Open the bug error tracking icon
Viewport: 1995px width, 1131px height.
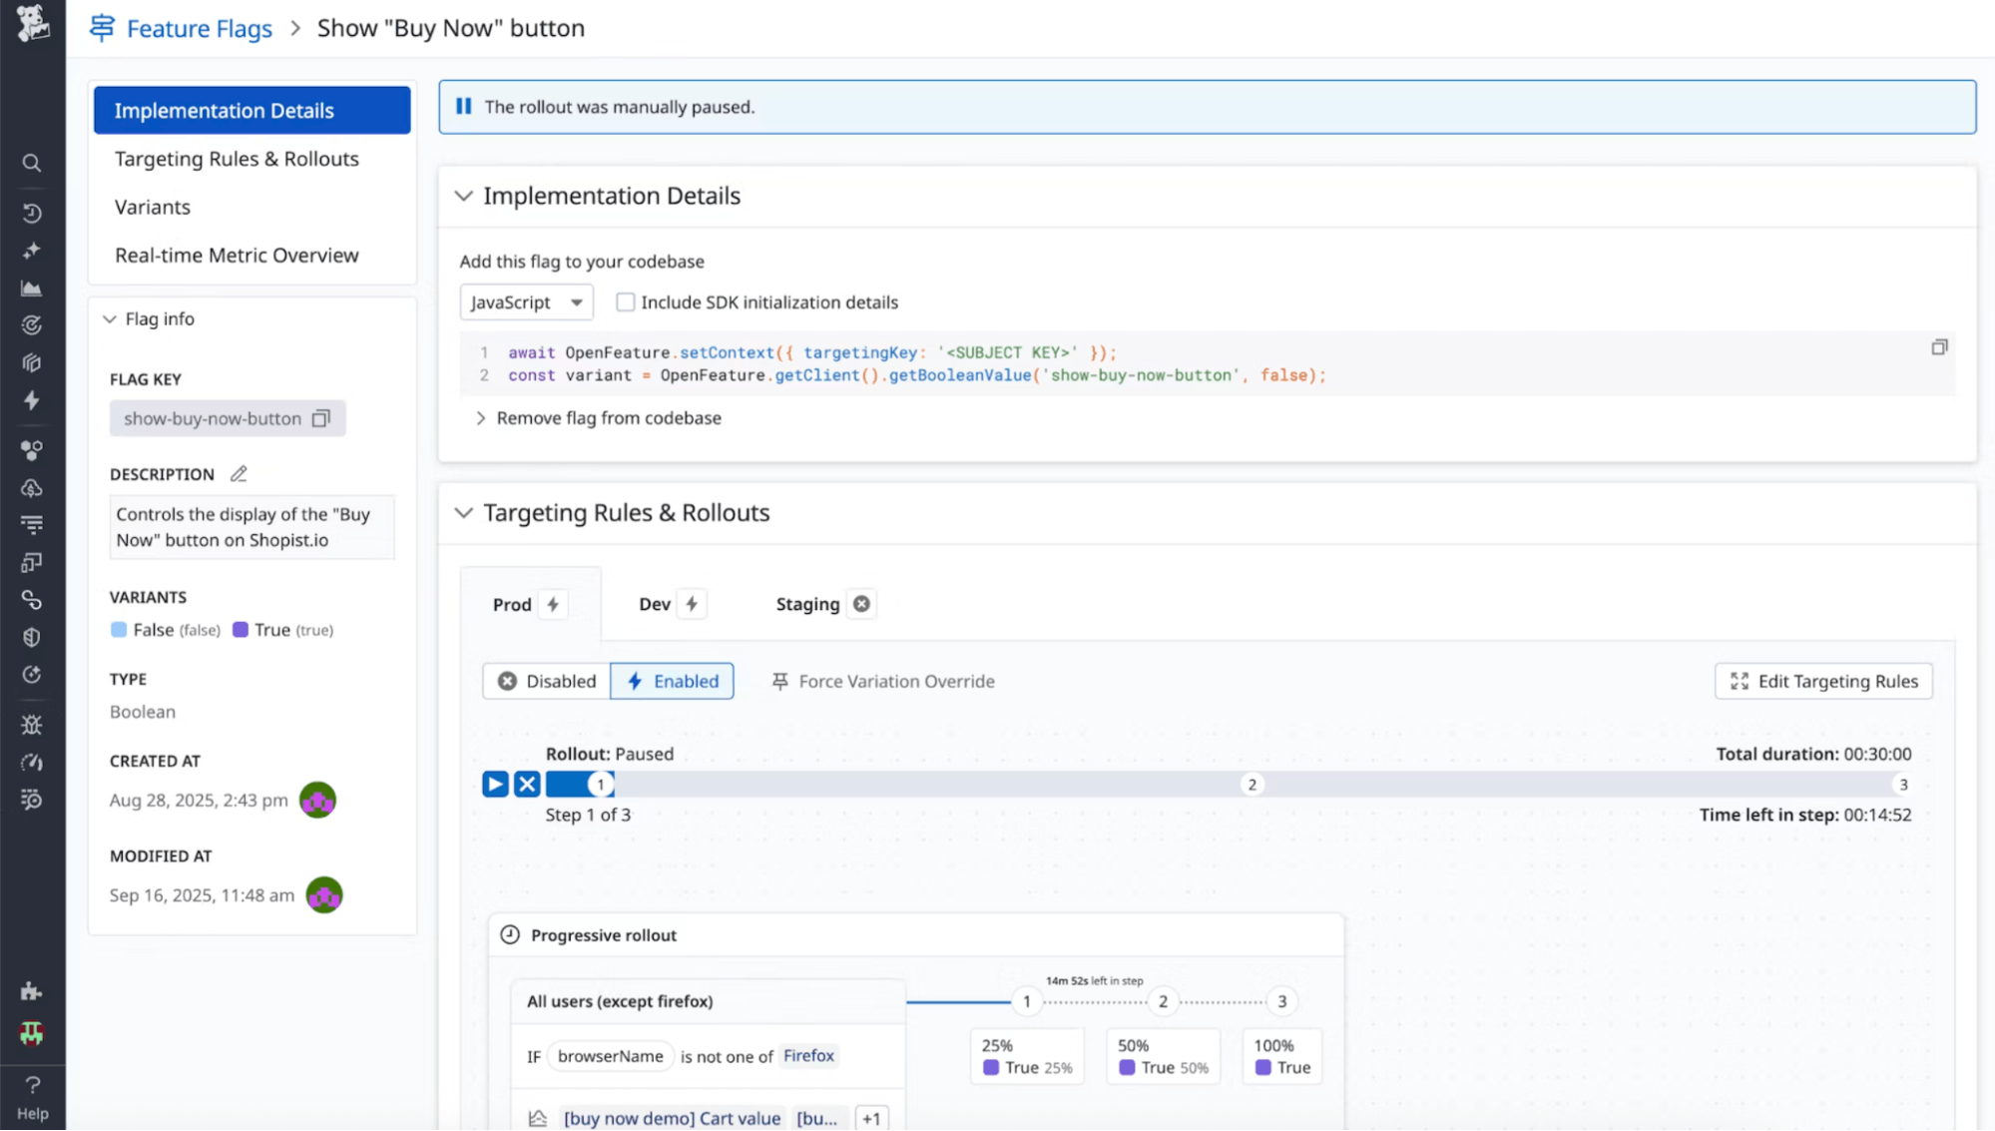(32, 725)
